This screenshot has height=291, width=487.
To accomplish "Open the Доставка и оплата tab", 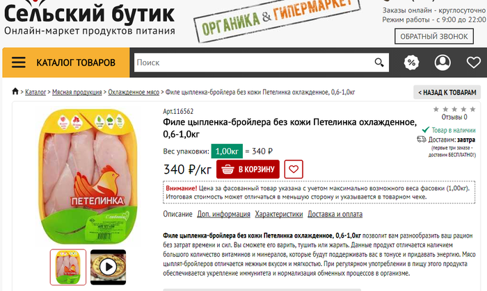I will (335, 214).
